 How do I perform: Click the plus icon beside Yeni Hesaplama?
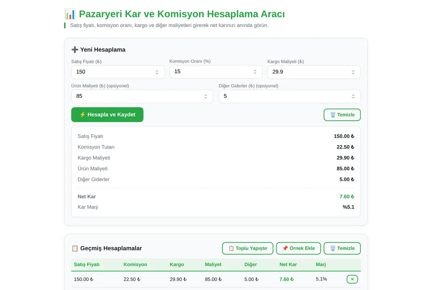pos(75,50)
